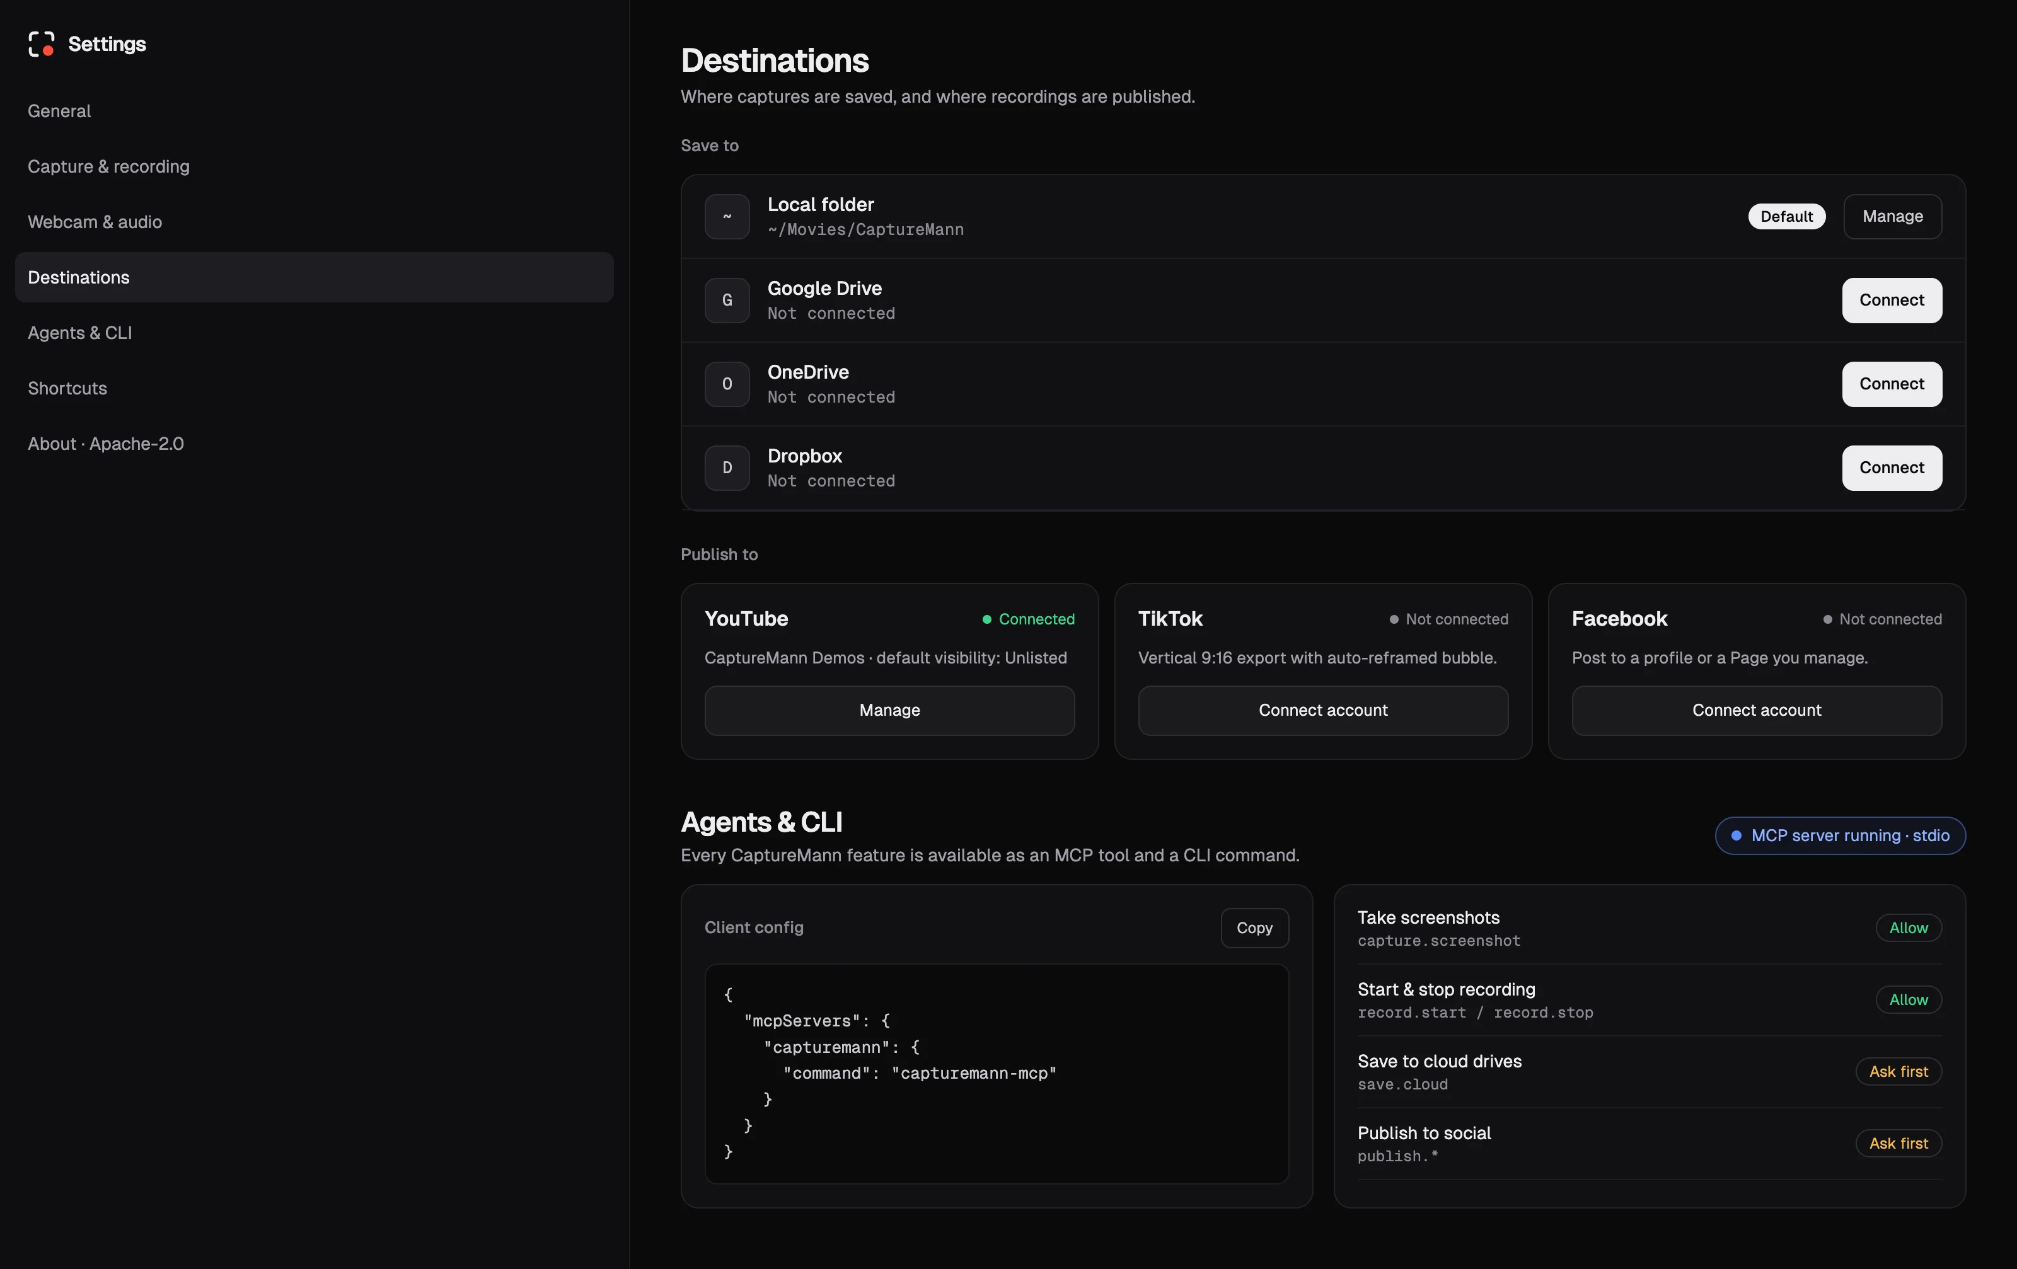Open General settings
This screenshot has height=1269, width=2017.
pyautogui.click(x=314, y=112)
